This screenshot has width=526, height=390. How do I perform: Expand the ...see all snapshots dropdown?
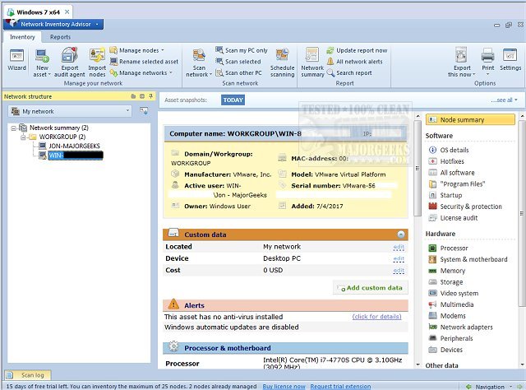tap(504, 100)
